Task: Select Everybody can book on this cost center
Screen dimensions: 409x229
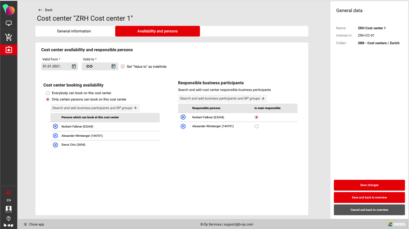Action: pyautogui.click(x=48, y=93)
